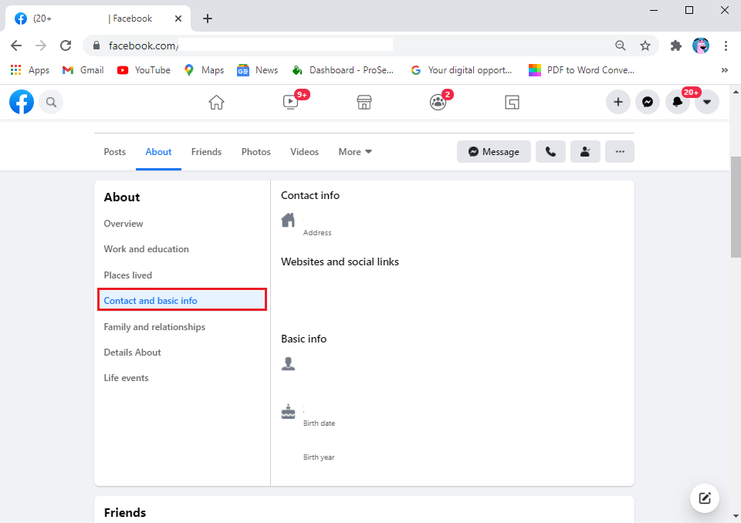
Task: Click the phone call button
Action: pos(550,152)
